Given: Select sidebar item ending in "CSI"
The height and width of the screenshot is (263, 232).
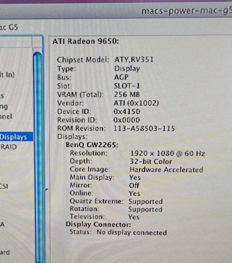Looking at the screenshot, I should 4,186.
